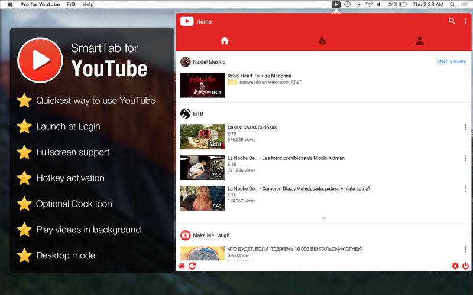Open Spotlight search in menu bar
The width and height of the screenshot is (473, 295).
pos(452,4)
